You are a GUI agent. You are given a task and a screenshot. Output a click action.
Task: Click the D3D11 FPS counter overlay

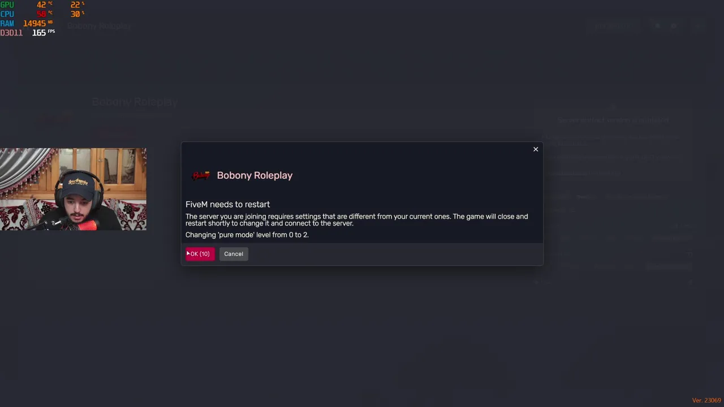(x=28, y=33)
